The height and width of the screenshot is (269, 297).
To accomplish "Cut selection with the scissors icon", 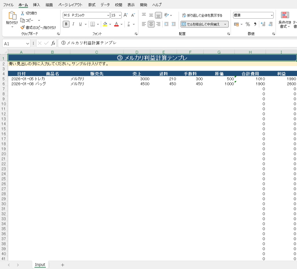I will pos(23,13).
